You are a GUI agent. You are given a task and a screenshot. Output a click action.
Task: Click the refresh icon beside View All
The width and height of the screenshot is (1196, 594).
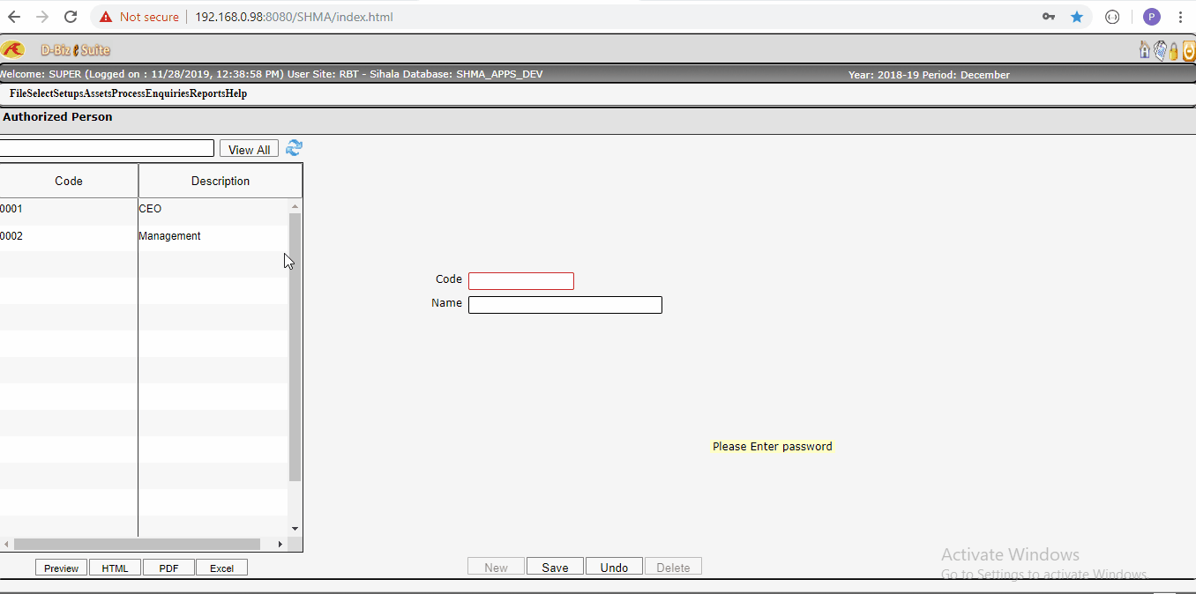tap(294, 148)
